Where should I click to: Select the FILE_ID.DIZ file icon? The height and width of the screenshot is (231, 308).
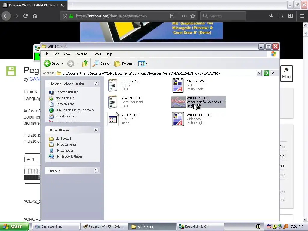tap(113, 85)
